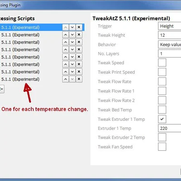Move the seventh script in the list down
The height and width of the screenshot is (181, 181).
coord(72,71)
